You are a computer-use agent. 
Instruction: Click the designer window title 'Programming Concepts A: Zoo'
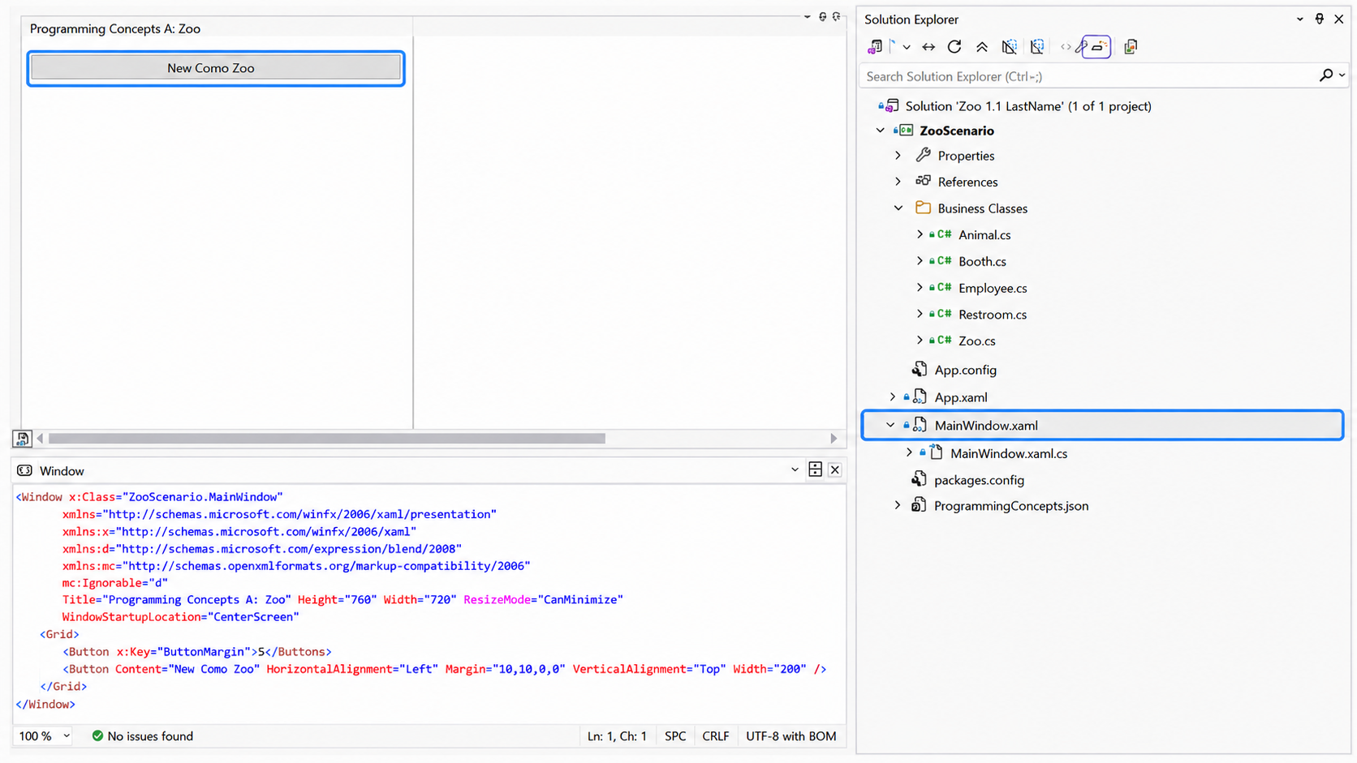(x=115, y=28)
